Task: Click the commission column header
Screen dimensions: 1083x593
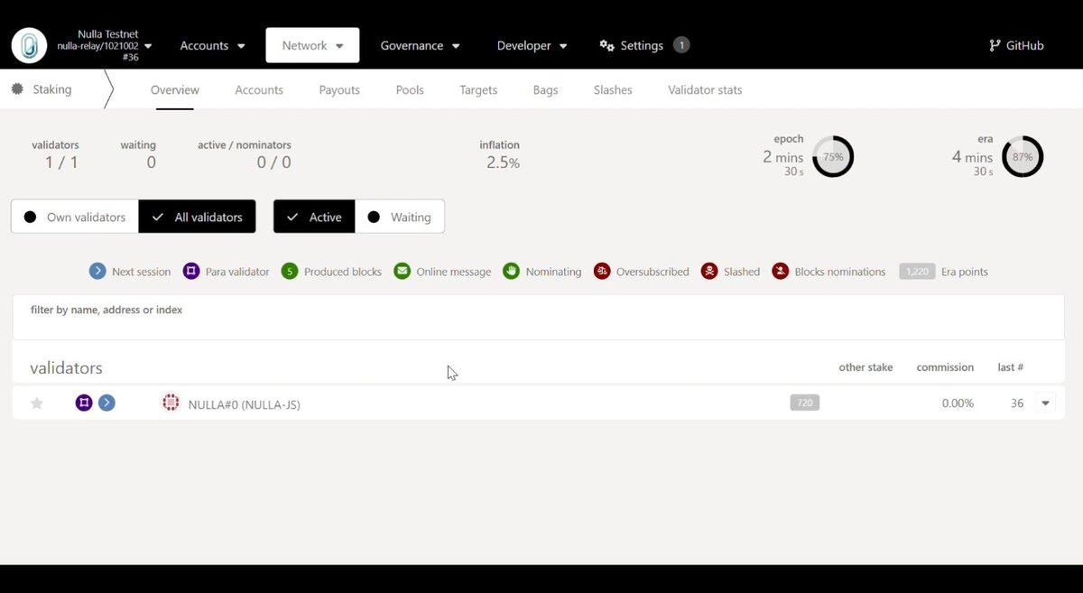Action: (x=945, y=367)
